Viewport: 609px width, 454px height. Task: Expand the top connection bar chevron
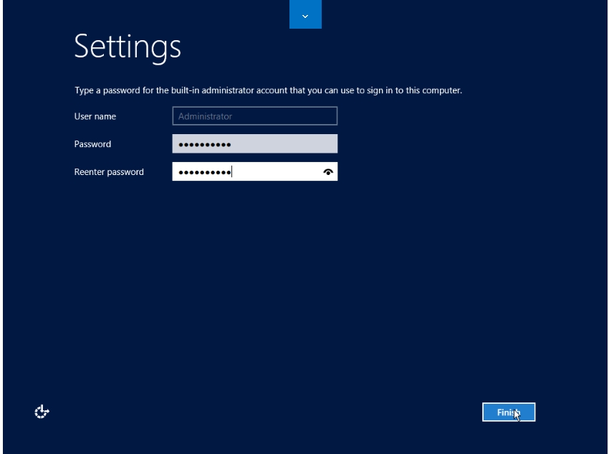305,15
